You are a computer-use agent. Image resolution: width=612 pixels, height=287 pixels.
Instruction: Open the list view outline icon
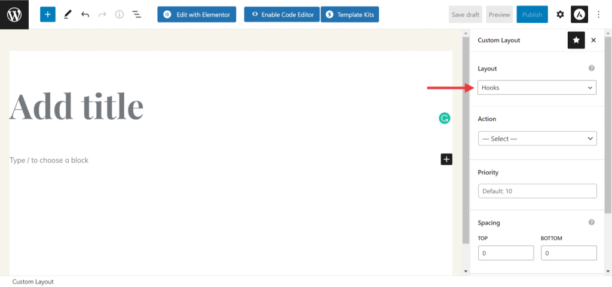(137, 15)
